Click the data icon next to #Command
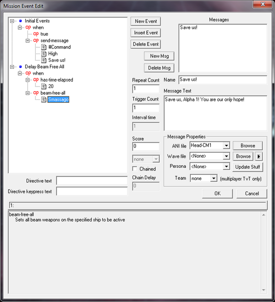 click(44, 47)
